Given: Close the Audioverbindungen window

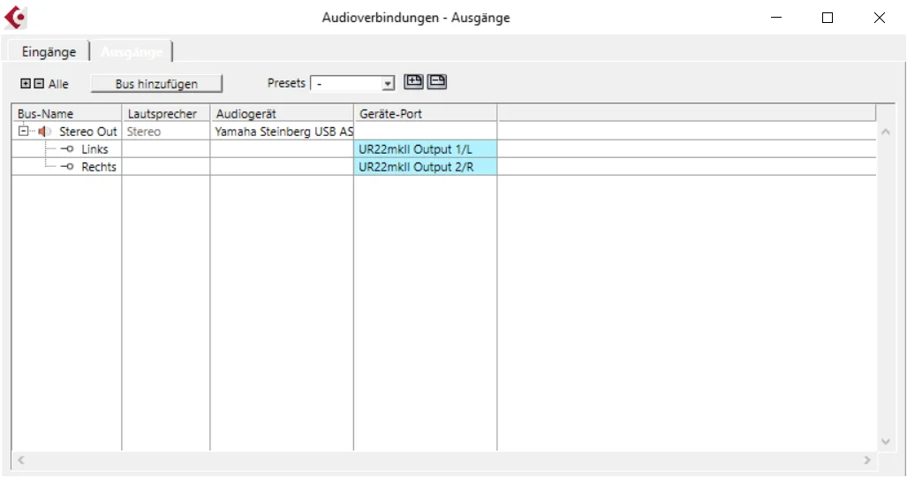Looking at the screenshot, I should pos(880,18).
